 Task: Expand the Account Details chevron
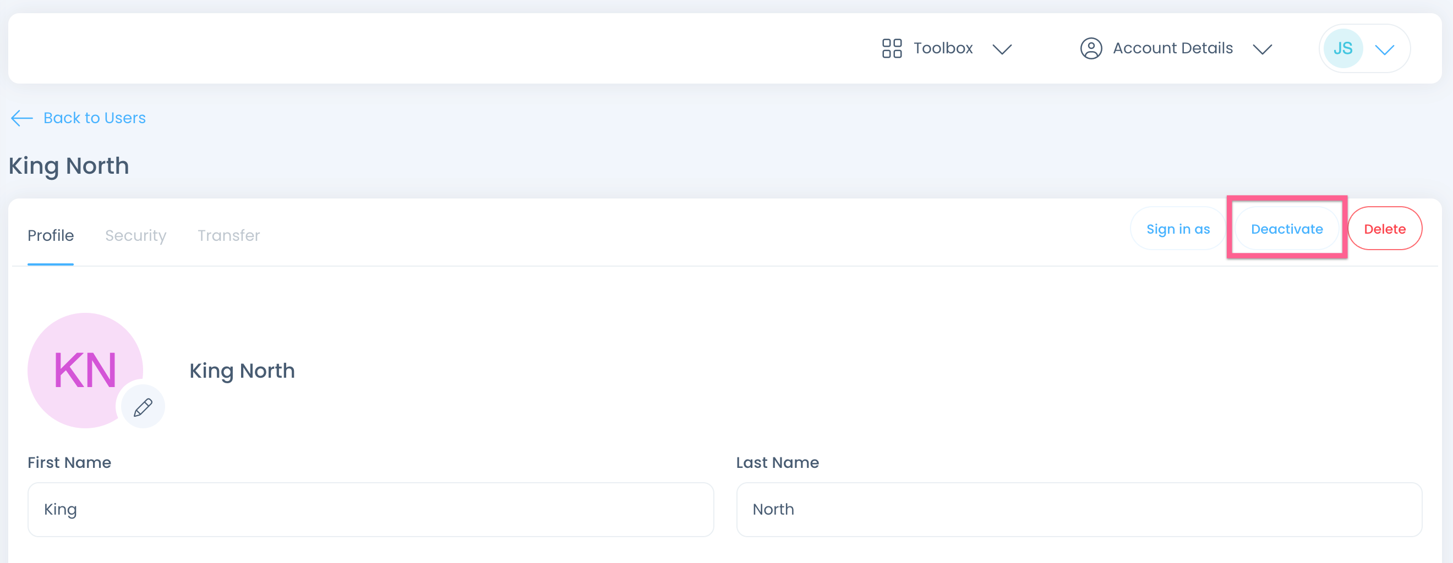click(1262, 49)
